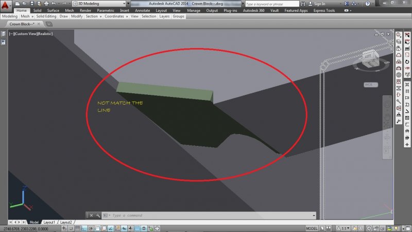Open the Layout1 tab
Viewport: 412px width, 232px height.
click(49, 222)
